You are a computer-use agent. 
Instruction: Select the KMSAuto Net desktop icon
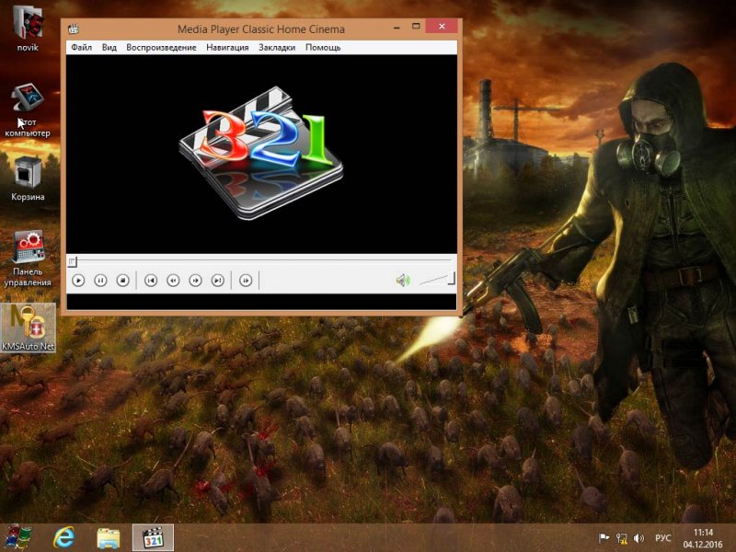(29, 328)
